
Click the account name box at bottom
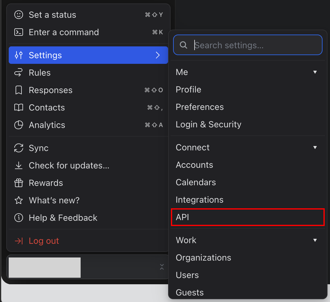45,267
